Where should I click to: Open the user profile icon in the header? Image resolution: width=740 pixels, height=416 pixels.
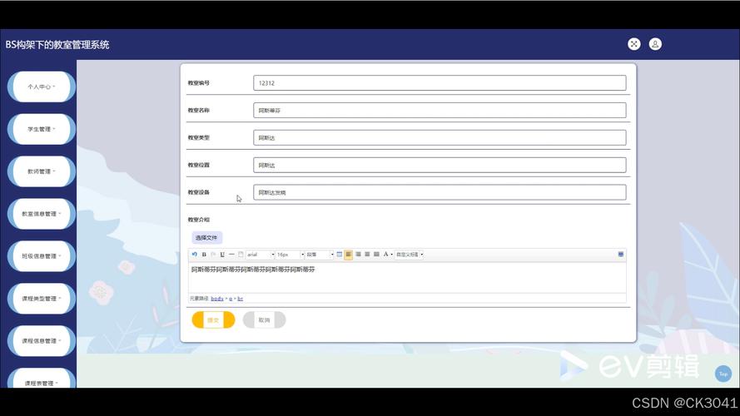click(x=655, y=44)
